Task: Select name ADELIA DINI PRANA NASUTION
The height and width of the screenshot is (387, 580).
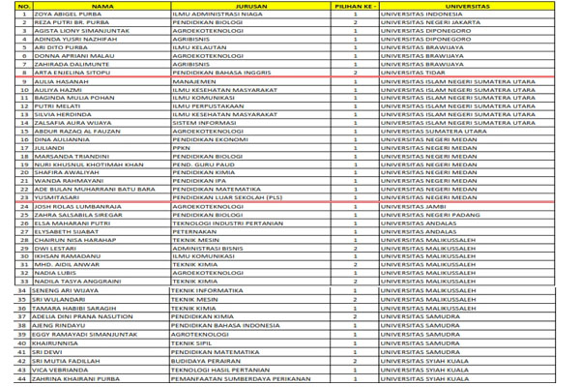Action: click(82, 316)
